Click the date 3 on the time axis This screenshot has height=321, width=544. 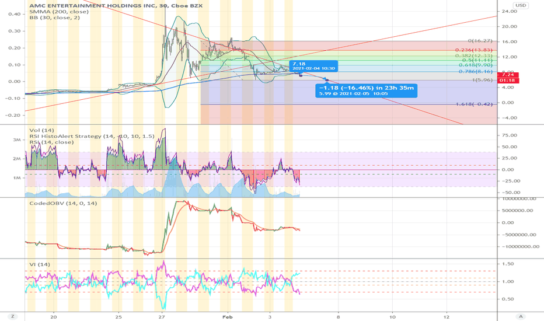pyautogui.click(x=270, y=317)
